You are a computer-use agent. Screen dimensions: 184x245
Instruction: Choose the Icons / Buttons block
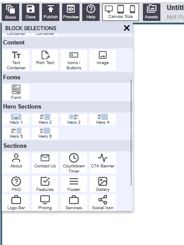pyautogui.click(x=74, y=60)
